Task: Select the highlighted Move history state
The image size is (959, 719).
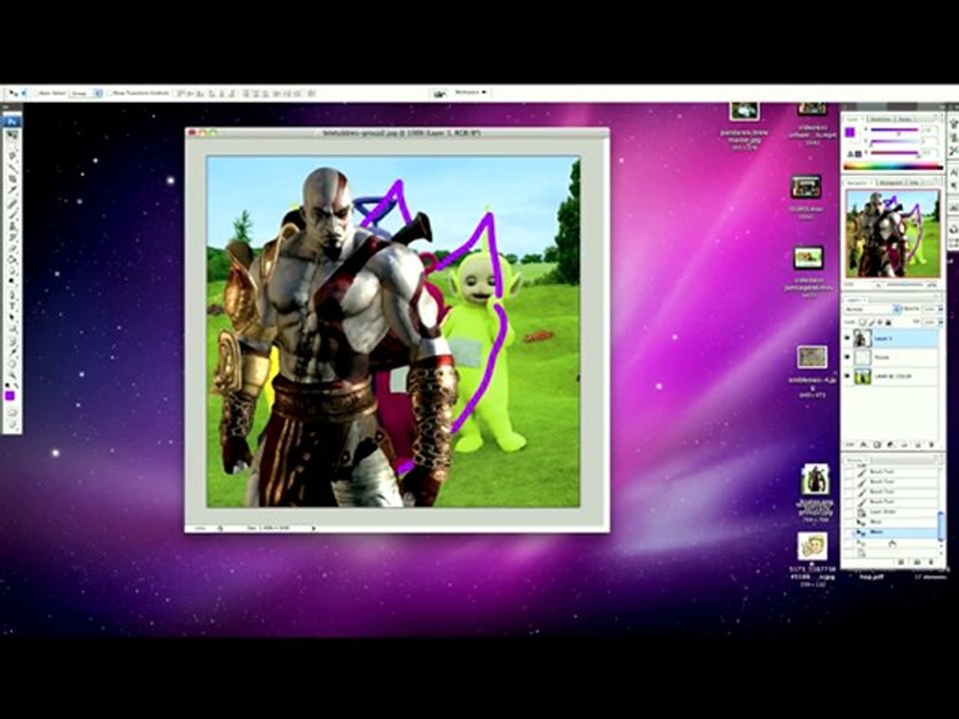Action: click(x=895, y=532)
